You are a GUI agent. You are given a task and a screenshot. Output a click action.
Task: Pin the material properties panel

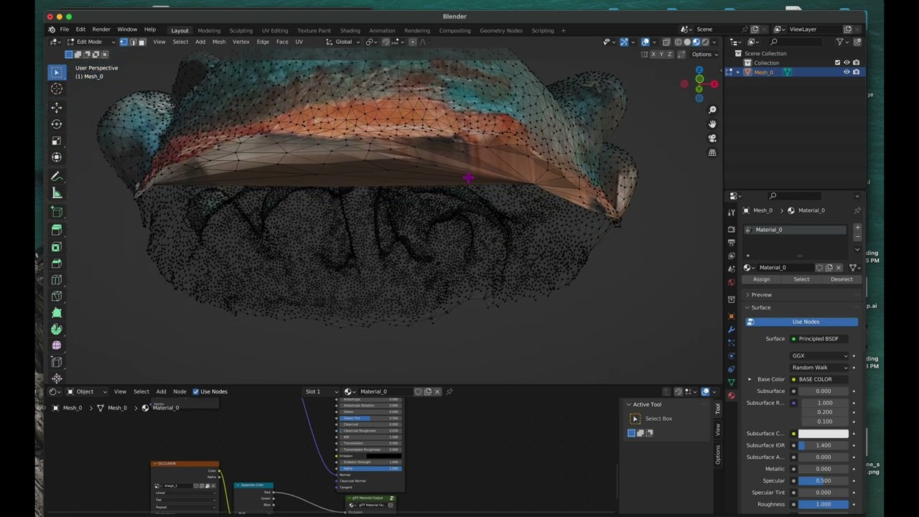point(857,210)
